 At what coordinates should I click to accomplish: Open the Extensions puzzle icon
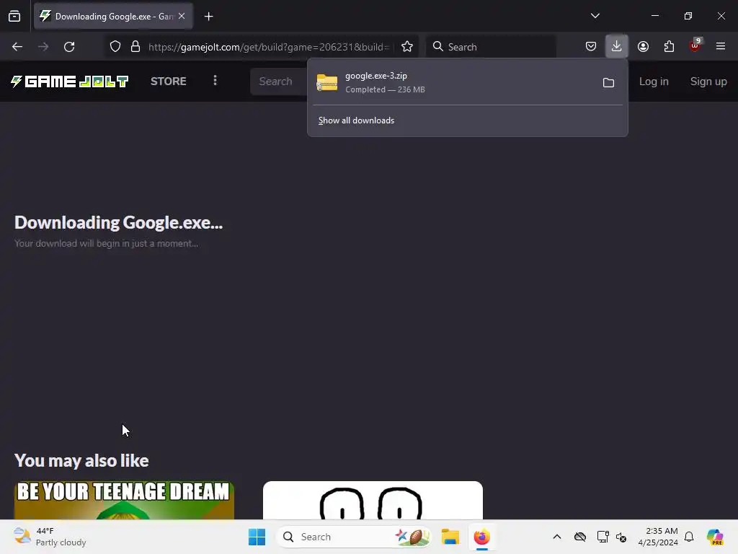[669, 47]
